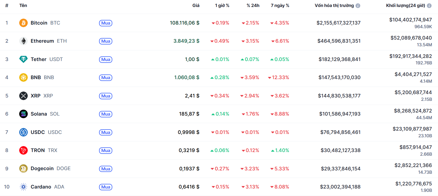Screen dimensions: 438x196
Task: Open info icon beside Vốn hóa thị trường
Action: click(358, 6)
